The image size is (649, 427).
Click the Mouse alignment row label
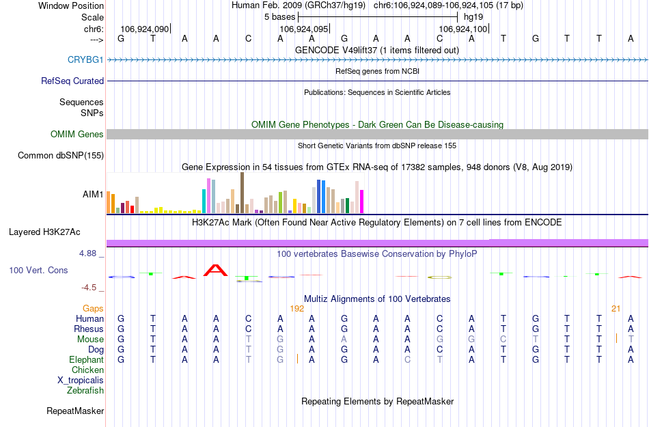[x=90, y=340]
